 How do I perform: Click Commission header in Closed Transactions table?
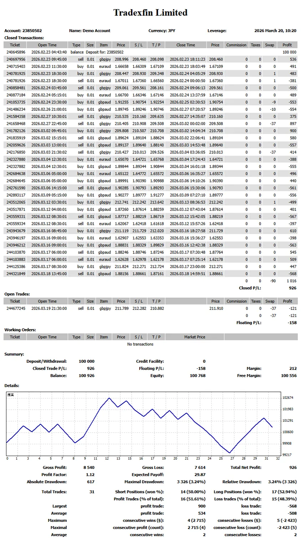(236, 45)
